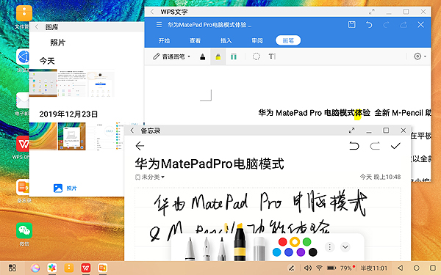Go back using the memo editor arrow
This screenshot has height=275, width=441.
click(140, 146)
